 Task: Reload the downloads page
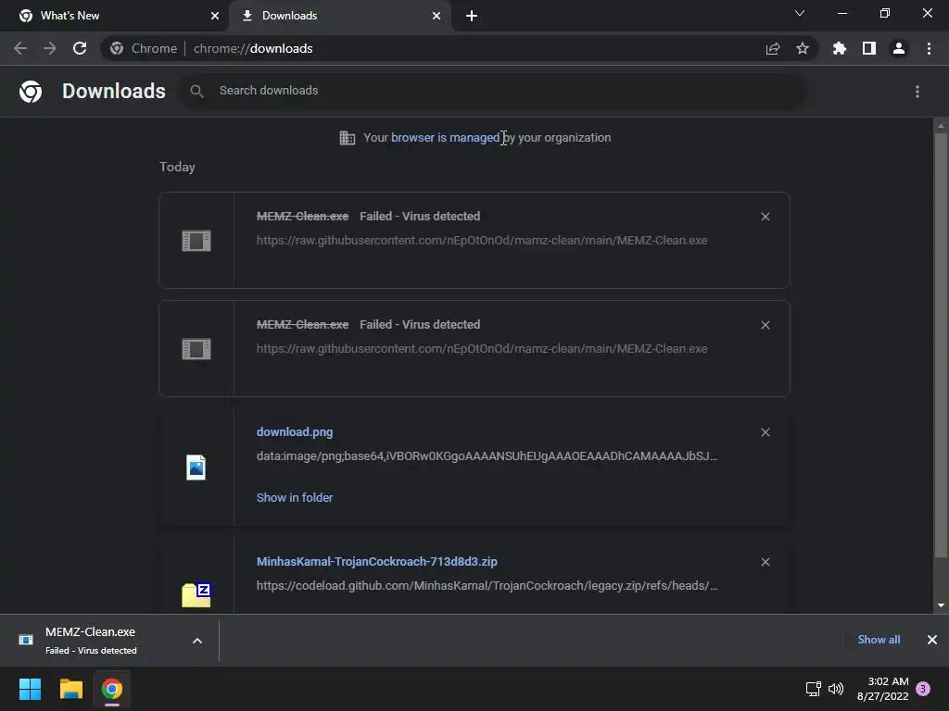point(80,48)
